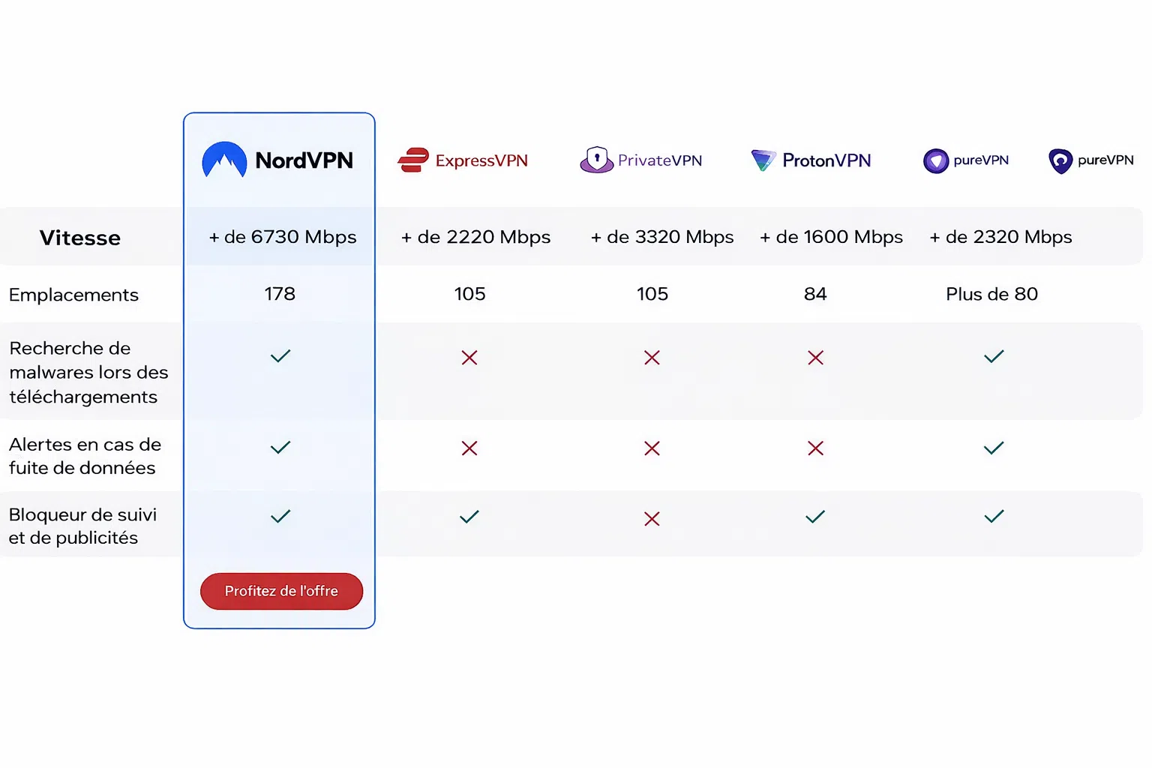Click the ExpressVPN brand name text
Screen dimensions: 1152x768
(481, 160)
